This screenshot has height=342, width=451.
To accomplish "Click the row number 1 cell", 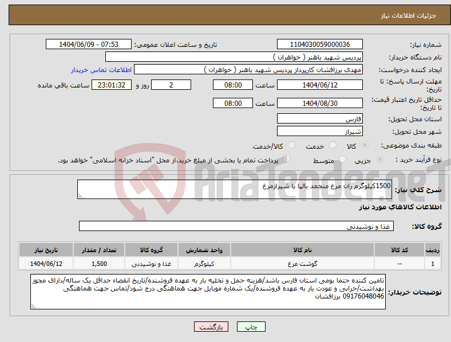I will pos(433,264).
